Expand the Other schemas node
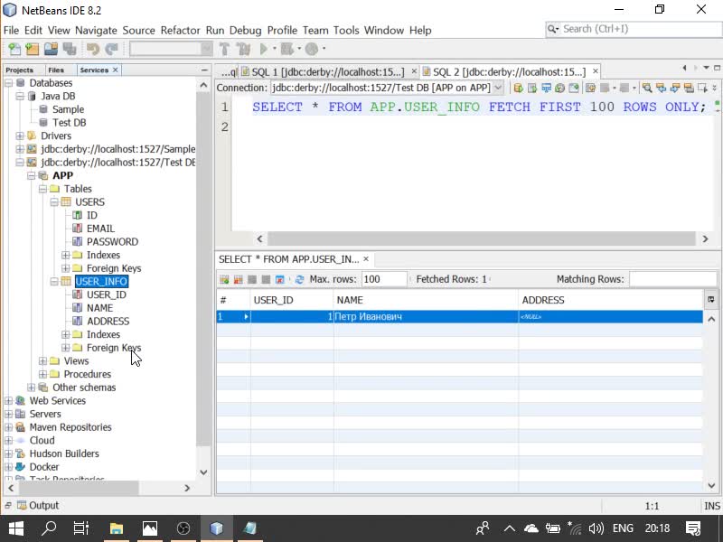 [31, 388]
